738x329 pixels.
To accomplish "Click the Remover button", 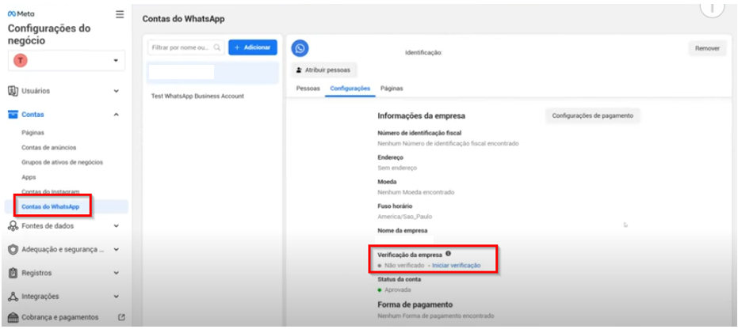I will [707, 48].
